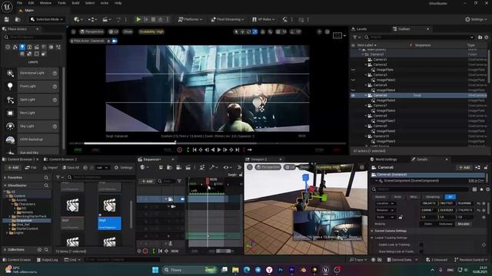
Task: Click the red playhead marker in the Sequencer timeline
Action: [208, 181]
